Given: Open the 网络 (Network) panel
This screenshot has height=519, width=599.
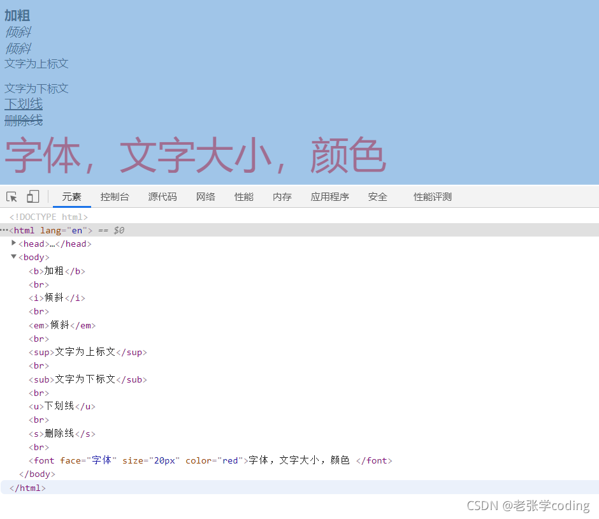Looking at the screenshot, I should [x=206, y=197].
